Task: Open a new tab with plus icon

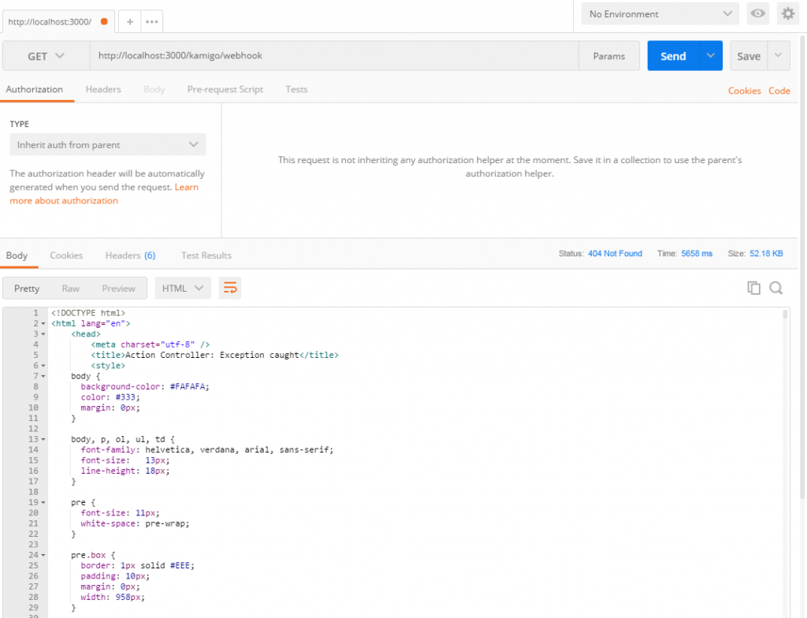Action: point(130,22)
